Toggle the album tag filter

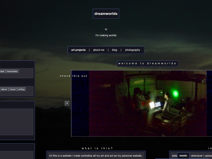(x=4, y=90)
